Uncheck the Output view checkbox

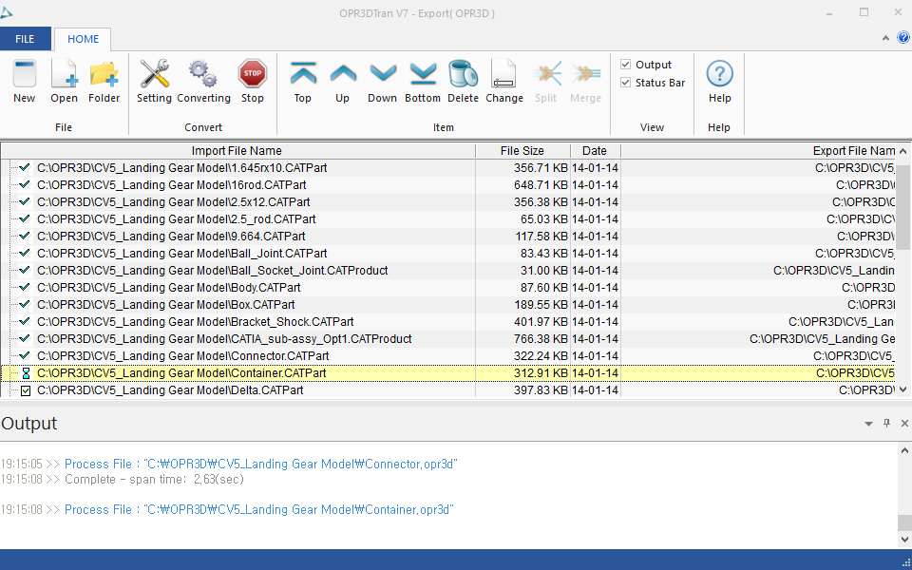tap(626, 65)
